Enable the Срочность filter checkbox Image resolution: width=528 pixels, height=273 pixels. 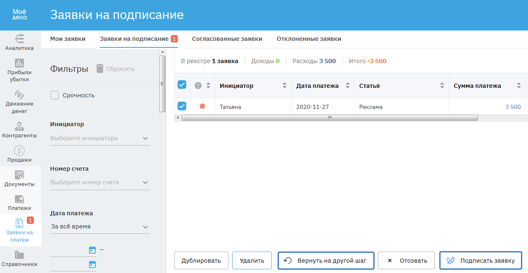pyautogui.click(x=54, y=95)
